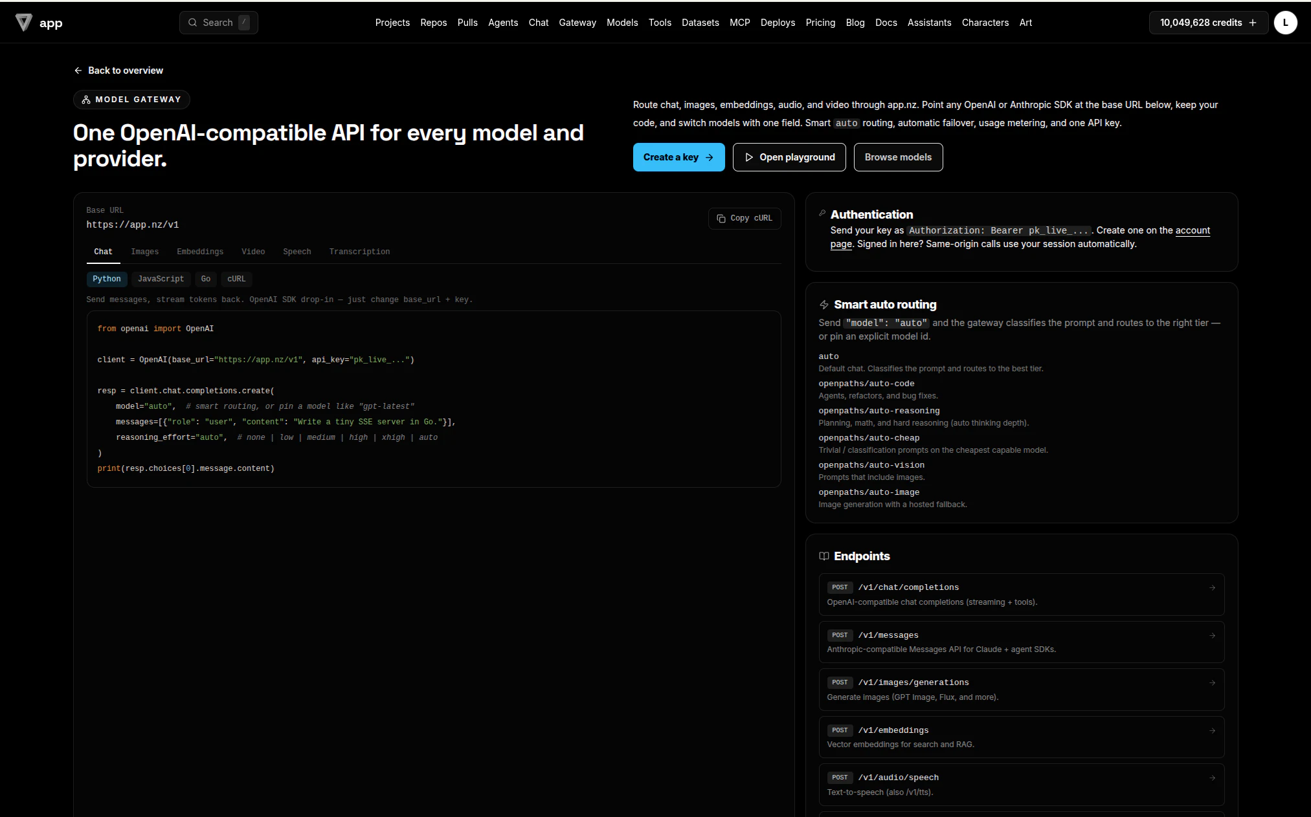Switch to the Embeddings tab

click(200, 252)
